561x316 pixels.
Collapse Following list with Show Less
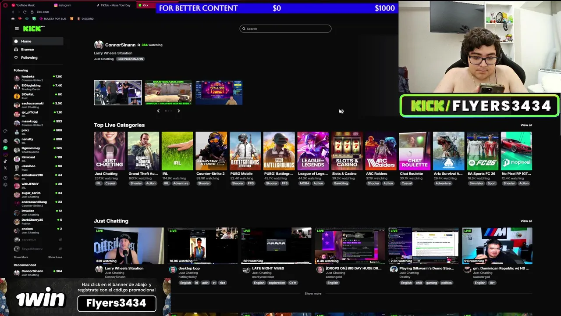pyautogui.click(x=55, y=257)
